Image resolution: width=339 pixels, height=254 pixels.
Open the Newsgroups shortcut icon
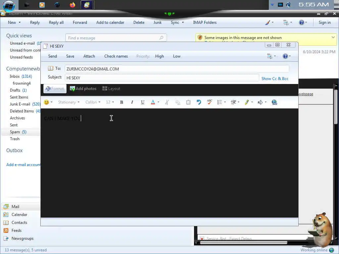click(6, 239)
